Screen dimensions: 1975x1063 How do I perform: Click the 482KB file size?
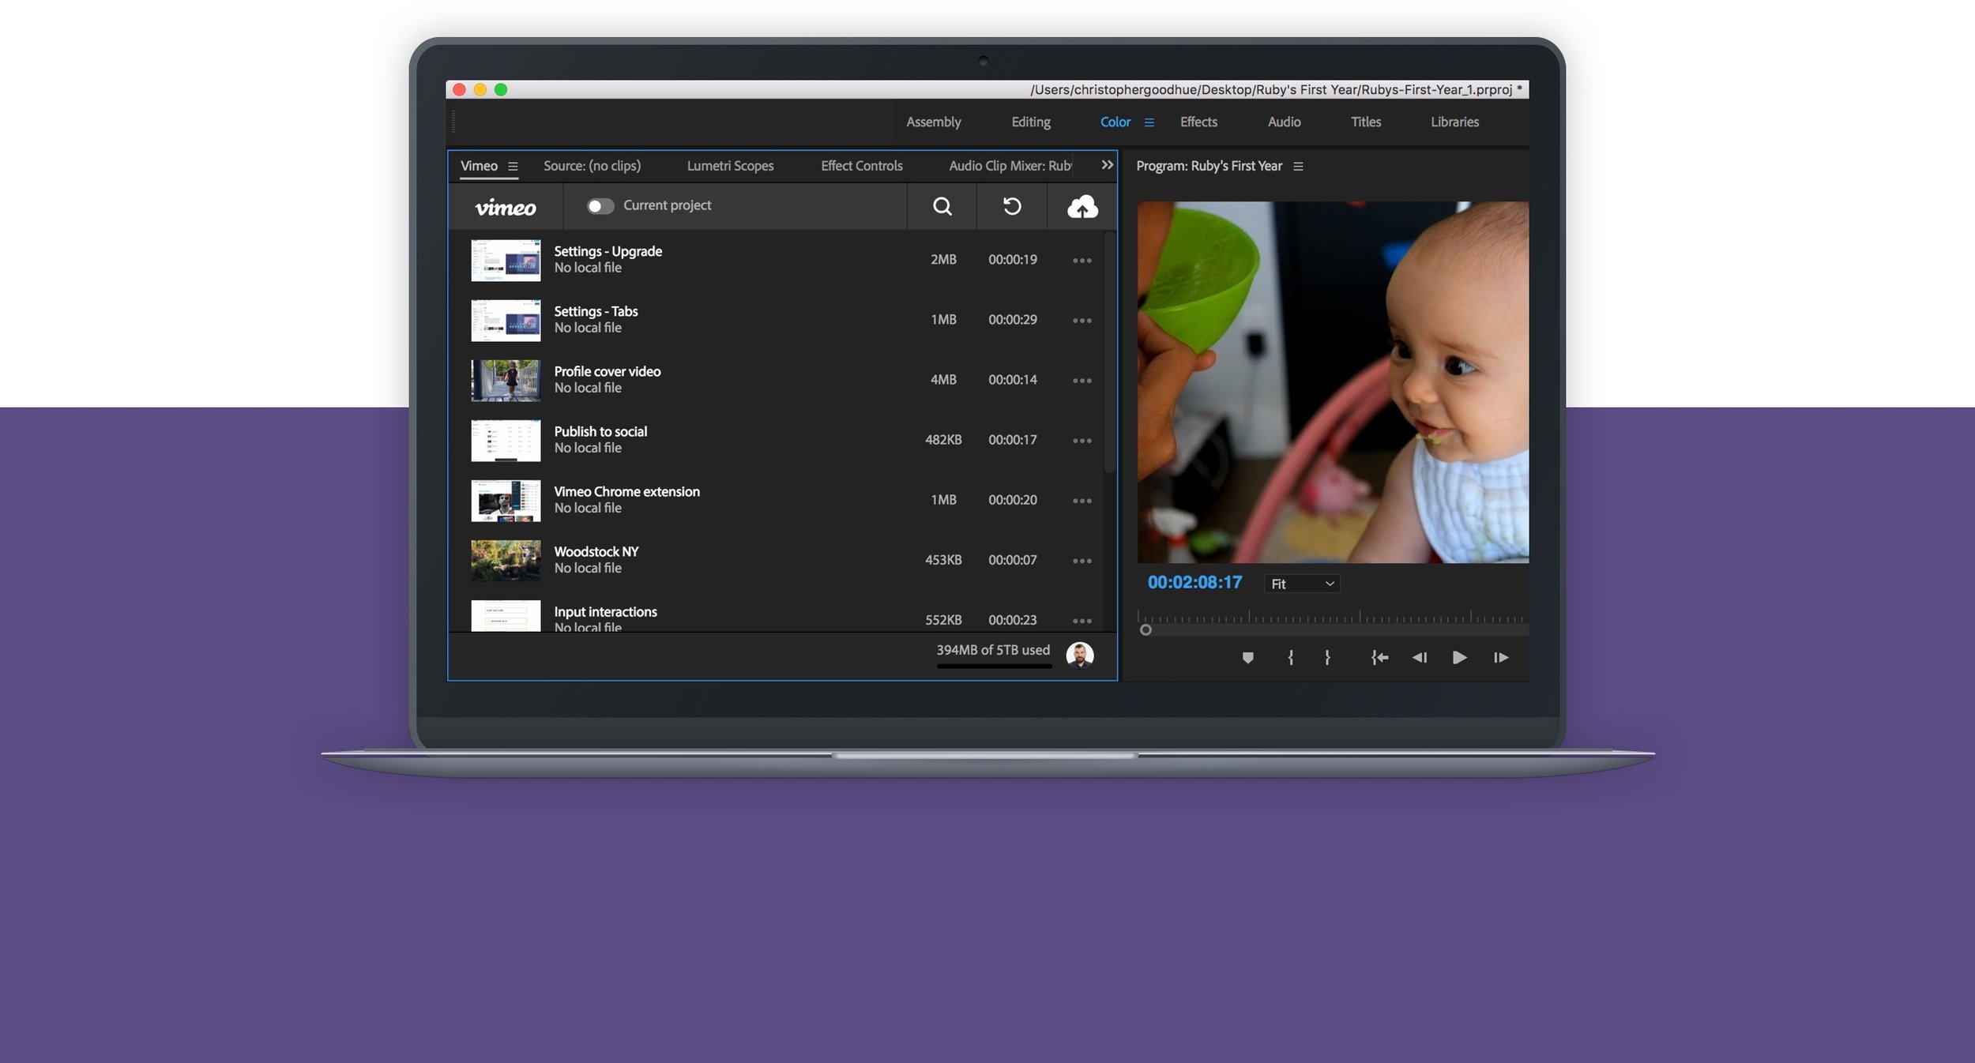943,440
